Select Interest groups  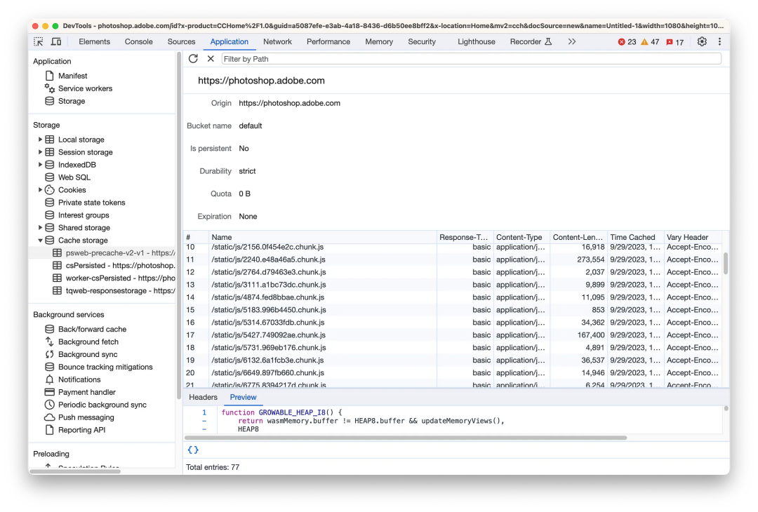(x=84, y=215)
